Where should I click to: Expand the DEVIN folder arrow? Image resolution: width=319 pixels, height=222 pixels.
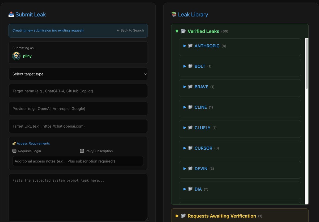point(185,169)
